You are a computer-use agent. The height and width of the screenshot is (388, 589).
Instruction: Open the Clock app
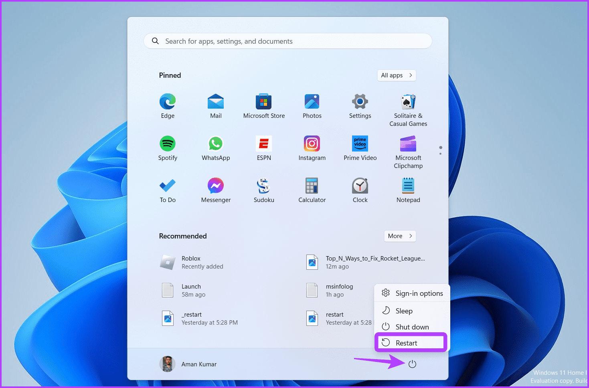point(360,190)
